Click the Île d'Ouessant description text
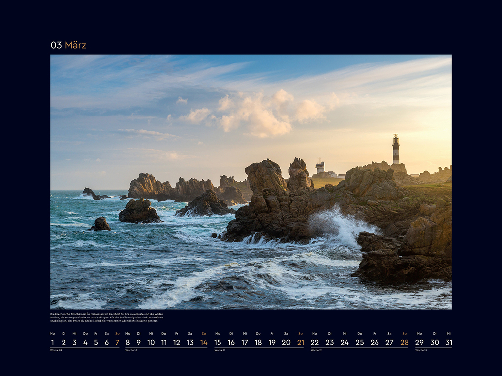 point(107,318)
